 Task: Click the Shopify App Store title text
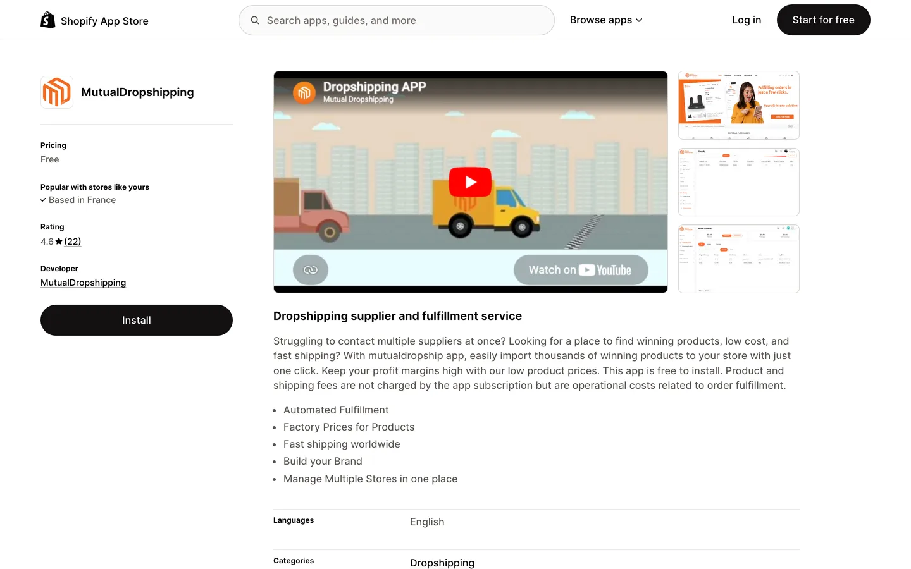(104, 21)
